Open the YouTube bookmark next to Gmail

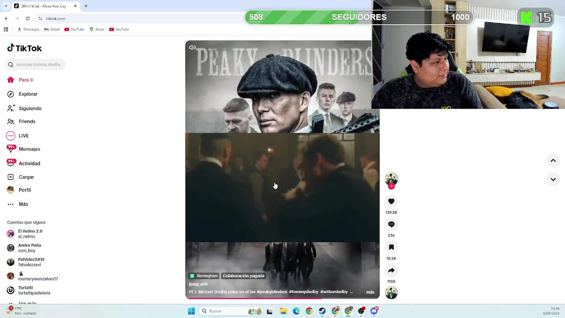click(74, 30)
